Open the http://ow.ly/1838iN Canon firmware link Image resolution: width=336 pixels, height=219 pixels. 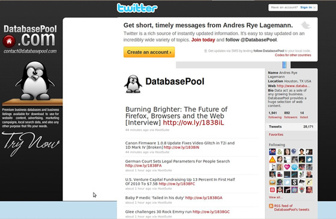click(x=181, y=147)
